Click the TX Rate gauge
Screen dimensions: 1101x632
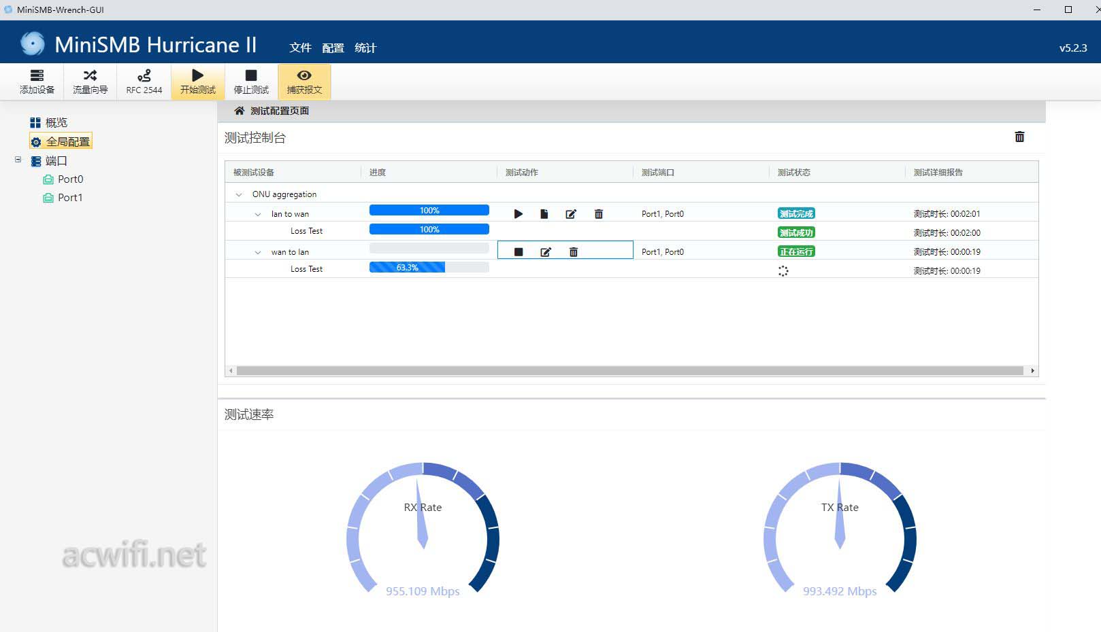click(x=840, y=529)
